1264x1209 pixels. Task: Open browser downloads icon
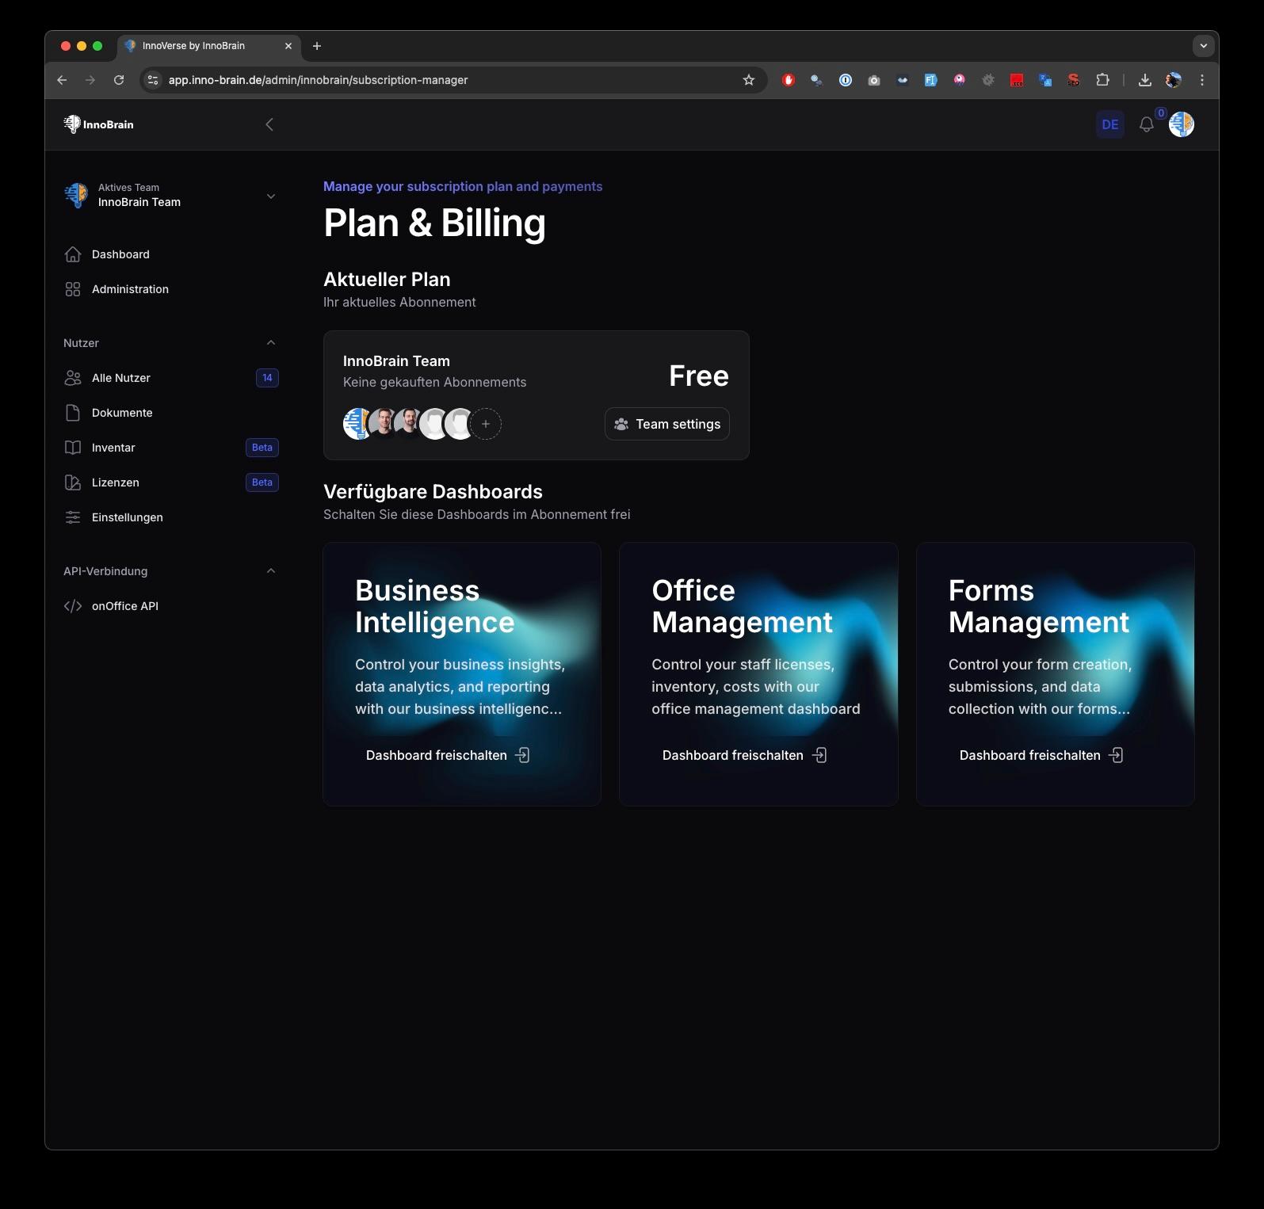(1145, 80)
